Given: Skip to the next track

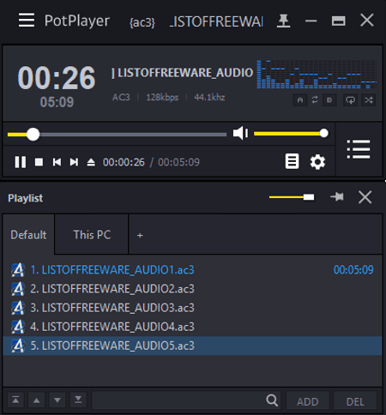Looking at the screenshot, I should pos(74,162).
